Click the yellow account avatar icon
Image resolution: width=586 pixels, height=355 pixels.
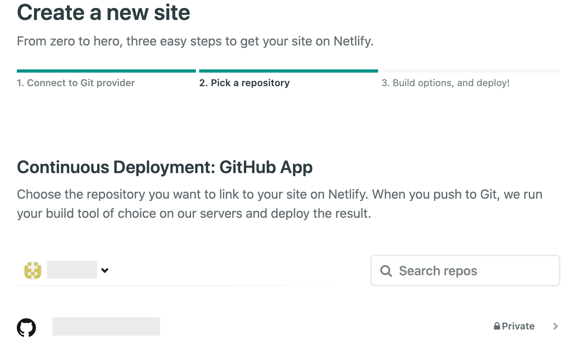pos(33,270)
